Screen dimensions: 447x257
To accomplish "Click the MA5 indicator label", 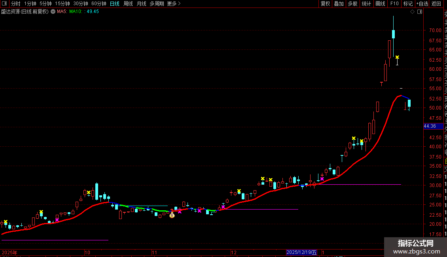I will pos(62,11).
